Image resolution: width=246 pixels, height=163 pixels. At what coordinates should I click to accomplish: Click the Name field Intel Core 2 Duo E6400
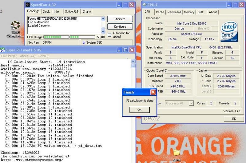pos(191,24)
